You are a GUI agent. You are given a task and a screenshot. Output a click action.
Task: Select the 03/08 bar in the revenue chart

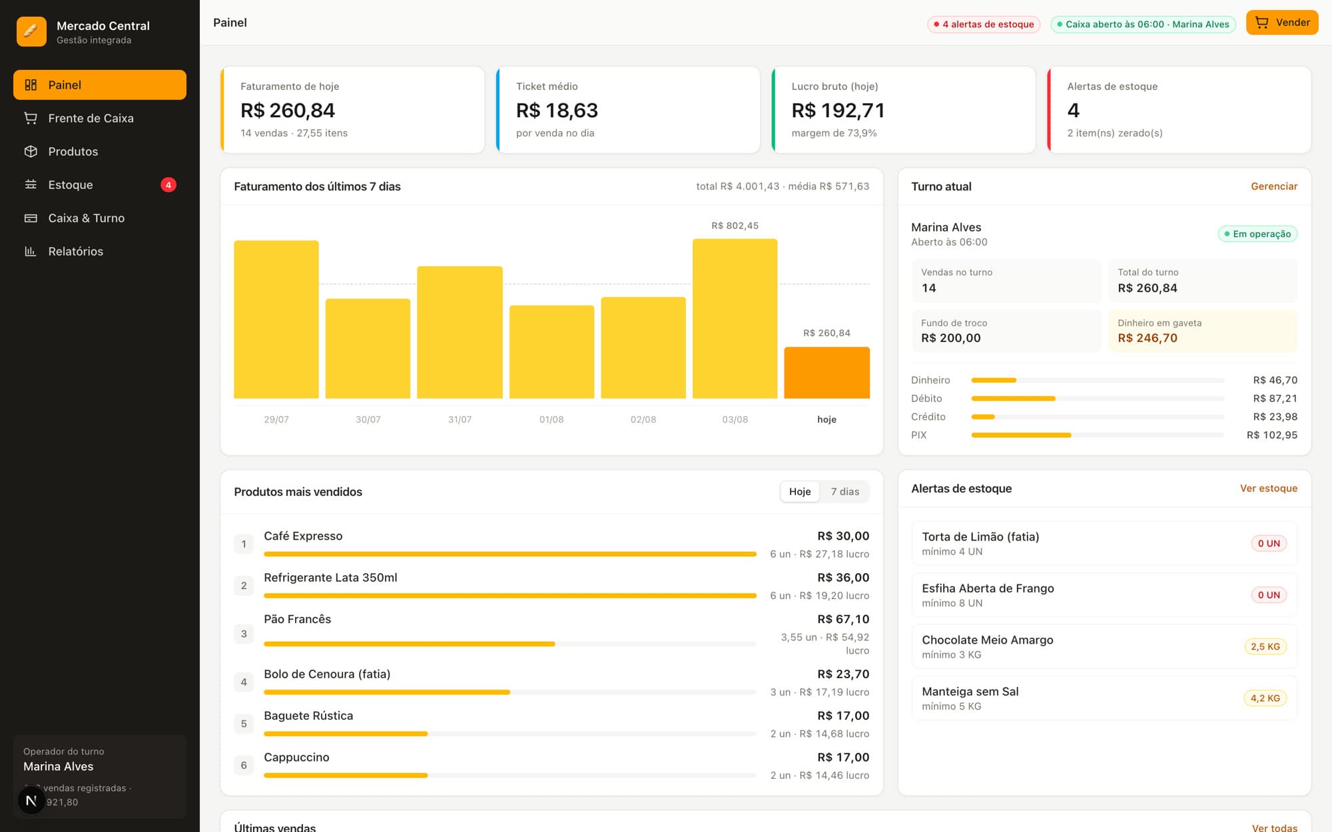click(x=735, y=319)
